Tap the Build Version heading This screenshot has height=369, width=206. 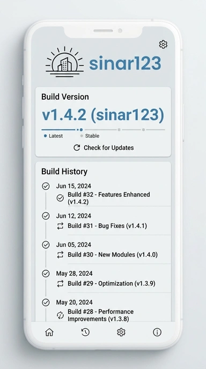pyautogui.click(x=65, y=97)
